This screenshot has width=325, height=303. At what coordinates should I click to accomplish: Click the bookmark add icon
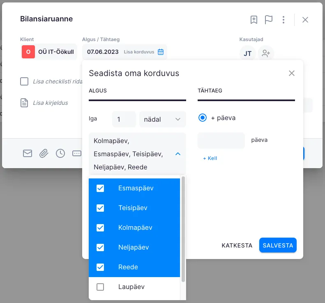coord(254,20)
